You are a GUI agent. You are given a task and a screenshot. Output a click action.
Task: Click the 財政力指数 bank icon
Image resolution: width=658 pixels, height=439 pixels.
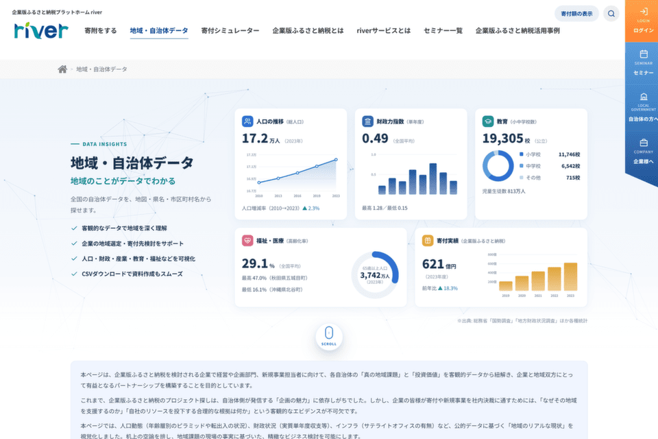(x=367, y=121)
